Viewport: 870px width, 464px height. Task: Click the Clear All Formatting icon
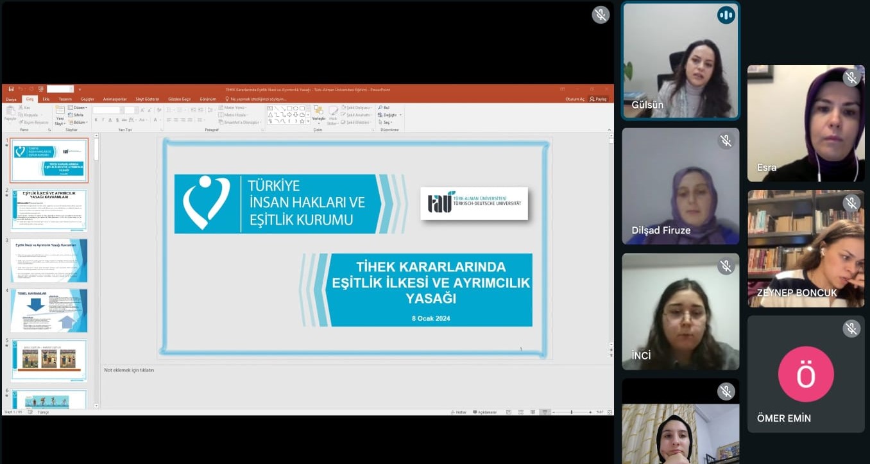click(159, 110)
